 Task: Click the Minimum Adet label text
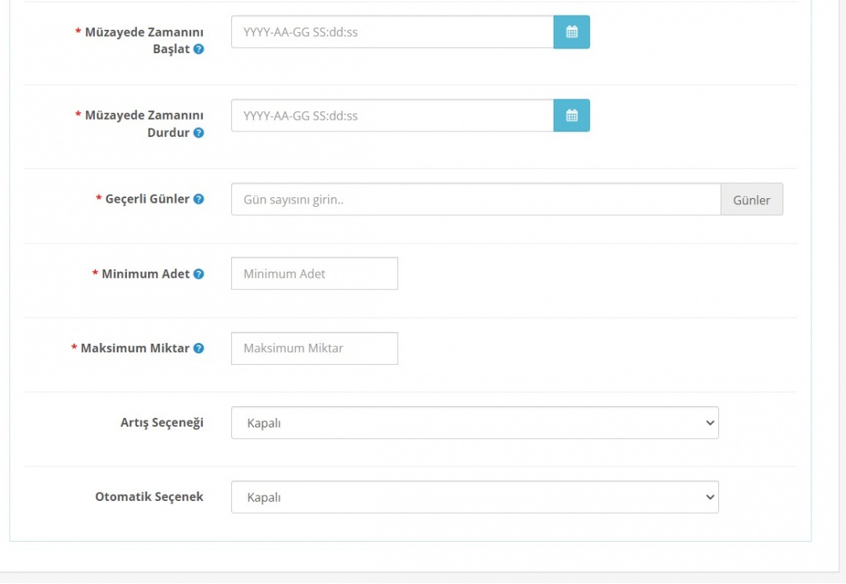tap(146, 274)
